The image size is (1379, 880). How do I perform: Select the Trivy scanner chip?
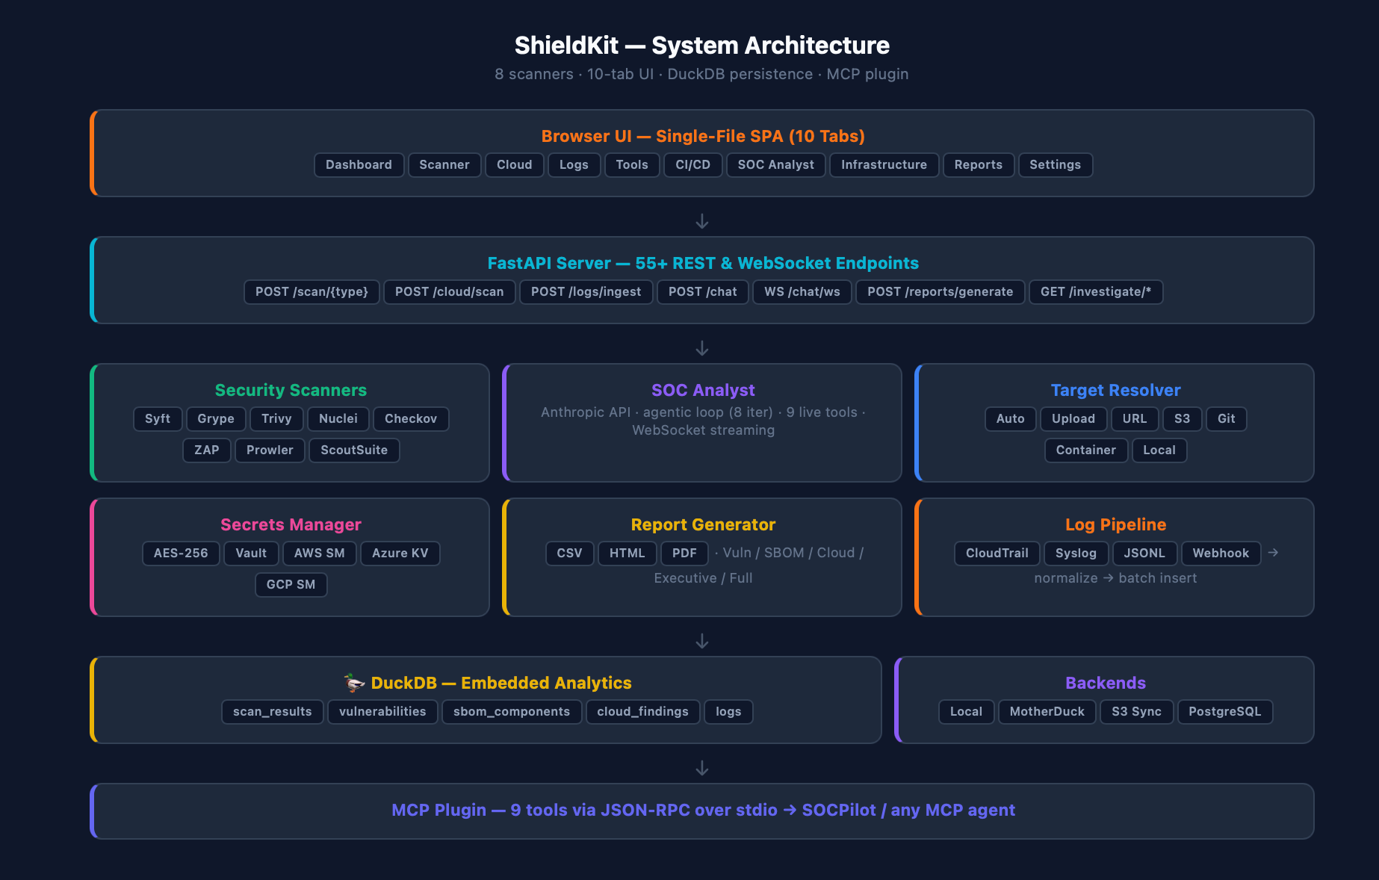tap(276, 419)
